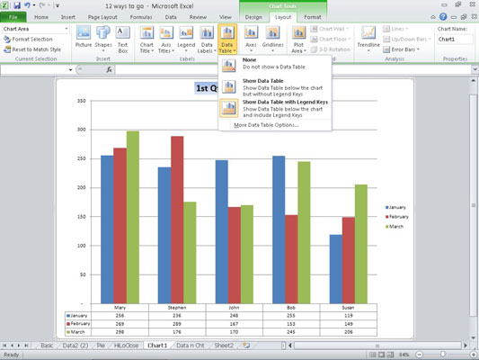
Task: Open the Sheet2 sheet tab
Action: coord(224,346)
